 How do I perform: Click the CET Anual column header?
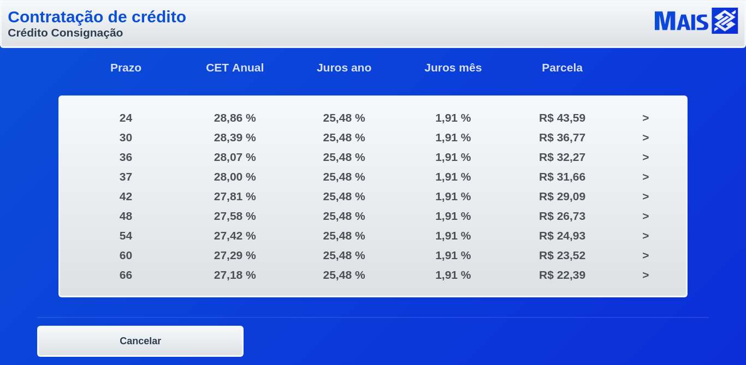pyautogui.click(x=235, y=68)
